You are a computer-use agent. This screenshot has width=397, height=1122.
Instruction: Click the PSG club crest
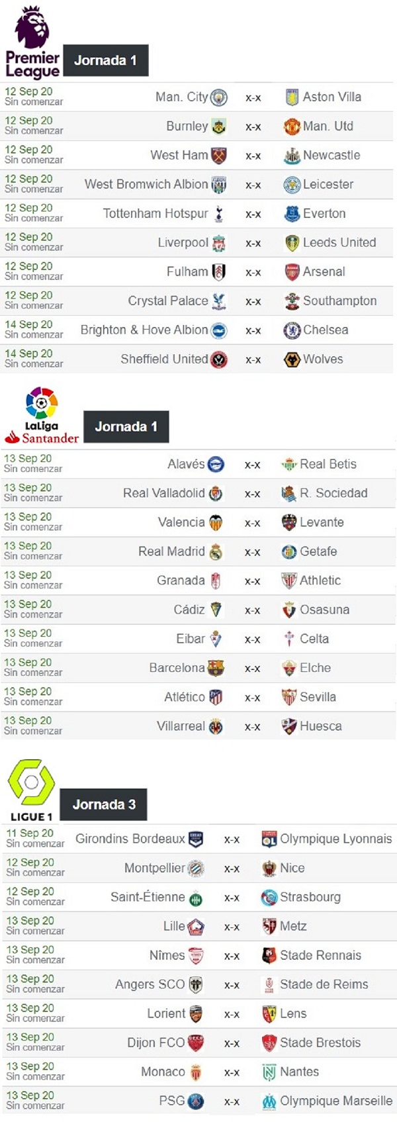tap(196, 1101)
